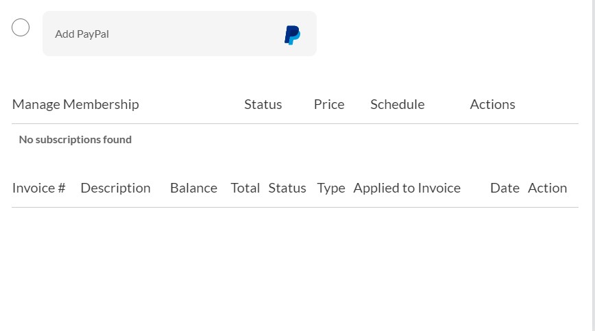The image size is (595, 331).
Task: Click the Add PayPal label text
Action: coord(82,34)
